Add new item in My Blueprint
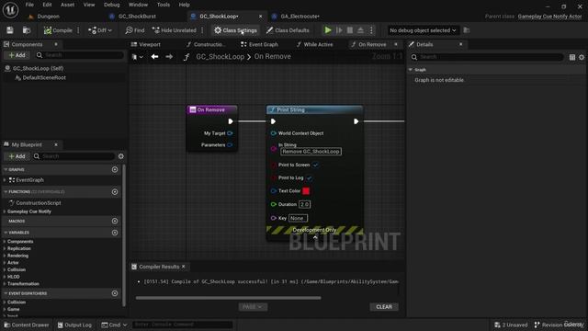The width and height of the screenshot is (588, 331). 17,156
